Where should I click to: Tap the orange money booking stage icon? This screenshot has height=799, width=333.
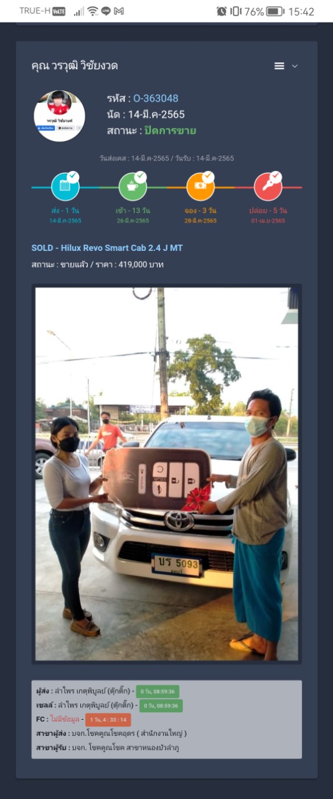click(200, 187)
